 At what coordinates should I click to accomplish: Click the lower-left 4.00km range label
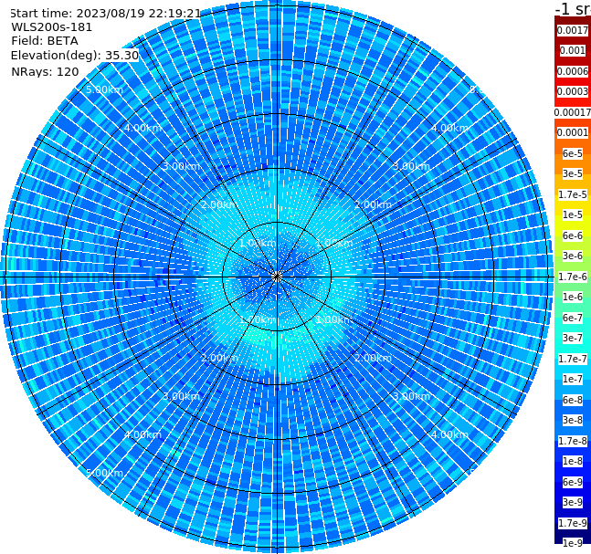tap(142, 434)
